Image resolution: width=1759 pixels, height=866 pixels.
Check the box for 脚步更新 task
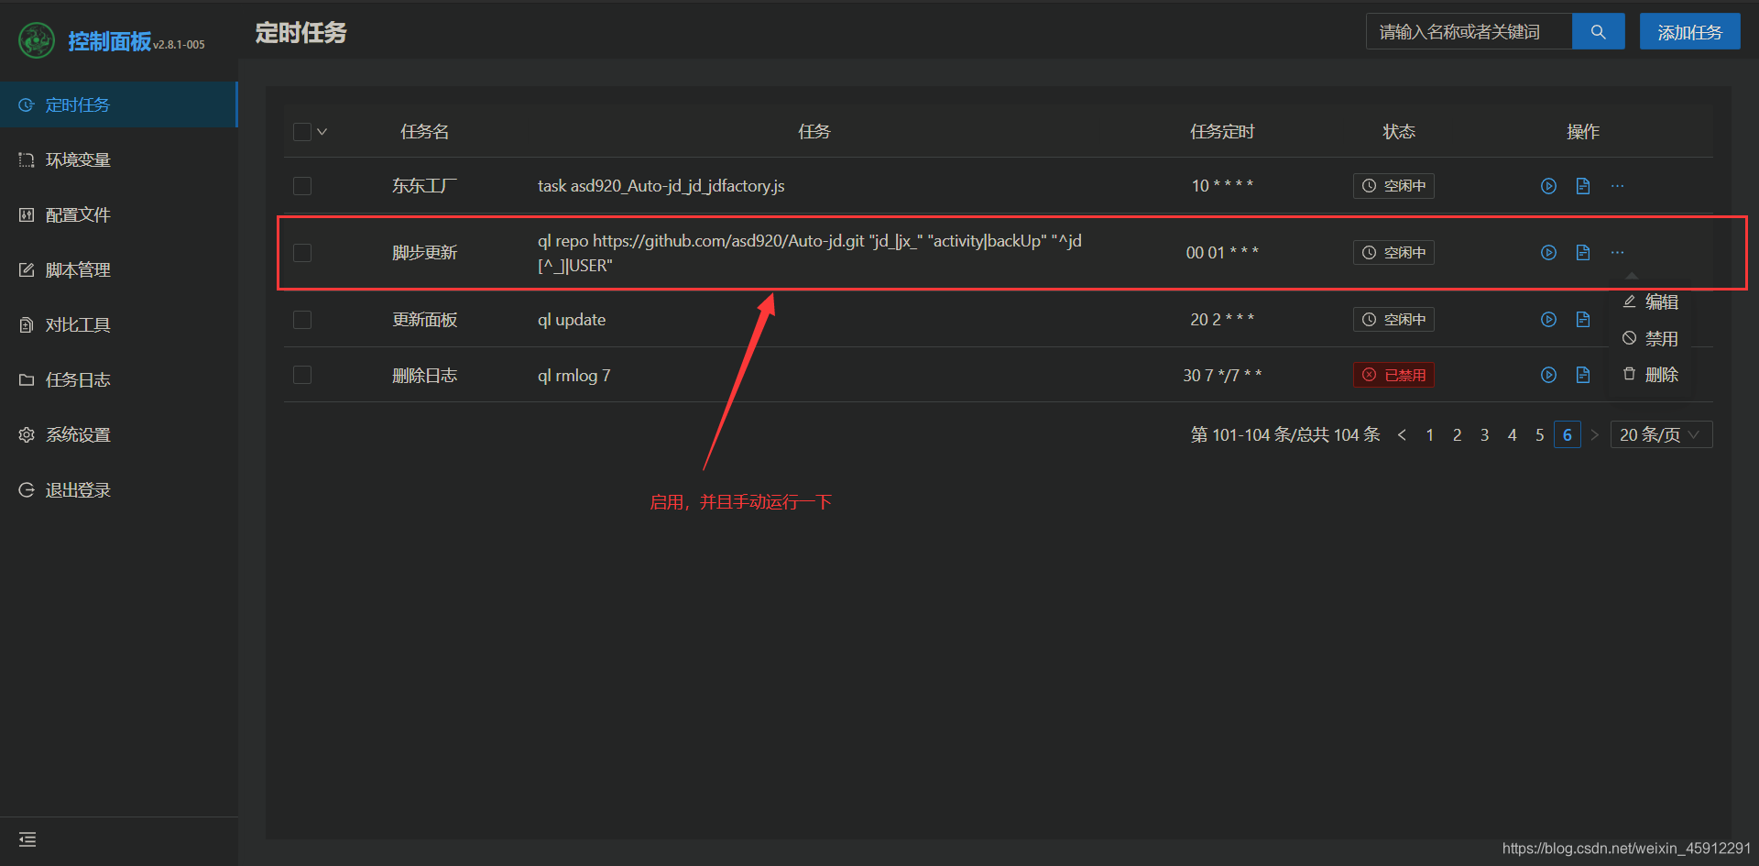pos(302,253)
